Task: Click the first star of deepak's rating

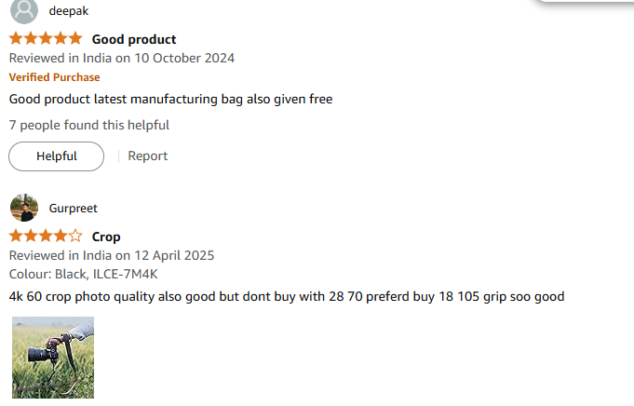Action: coord(16,39)
